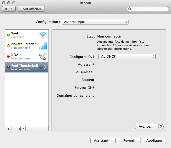Open the gear action menu
The height and width of the screenshot is (148, 171).
pos(22,129)
